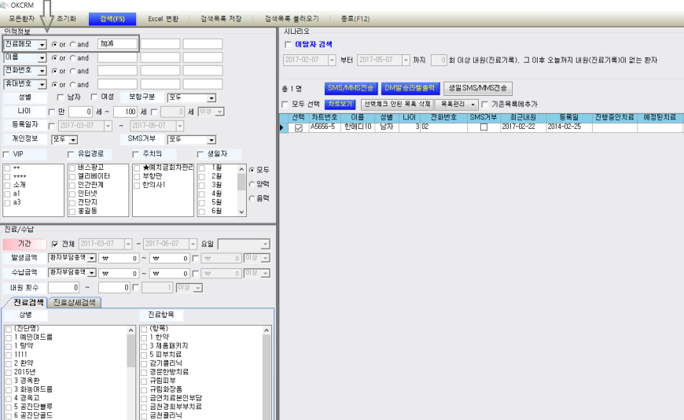The width and height of the screenshot is (684, 420).
Task: Uncheck selection box for chart A5656-5
Action: click(x=299, y=128)
